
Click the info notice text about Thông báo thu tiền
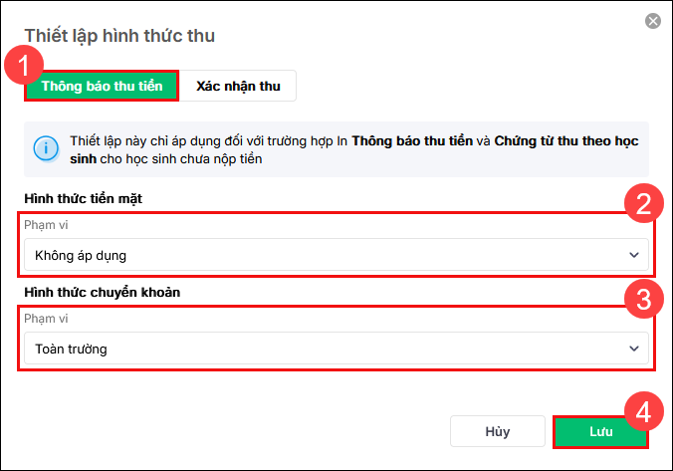[x=353, y=149]
